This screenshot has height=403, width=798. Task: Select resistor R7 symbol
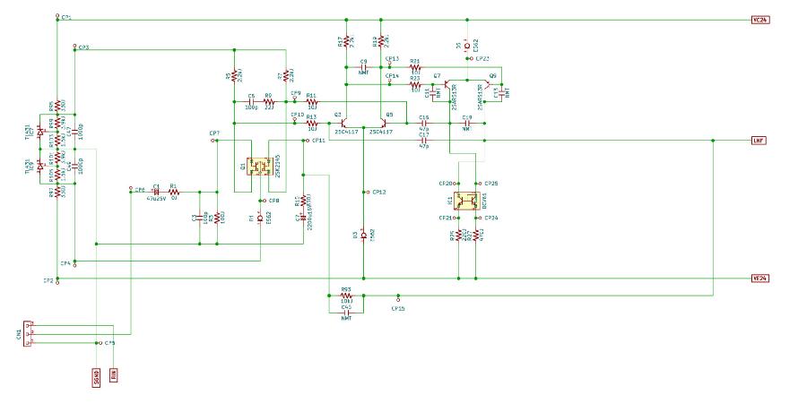coord(286,75)
